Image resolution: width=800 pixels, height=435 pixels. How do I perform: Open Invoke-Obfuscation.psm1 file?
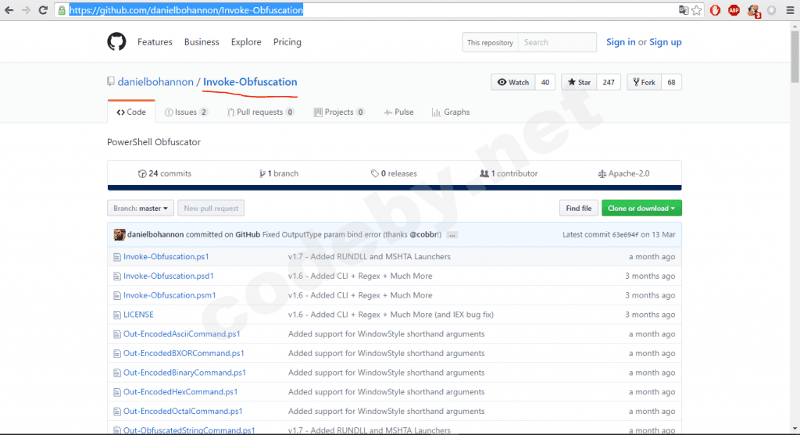coord(170,295)
